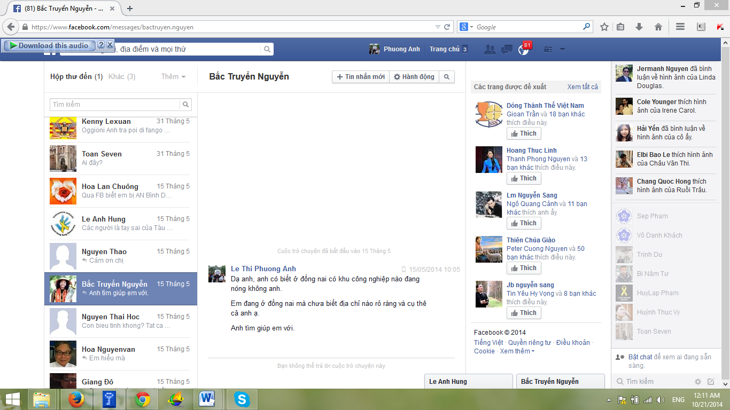Open the Bắc Truyển Nguyễn chat tab
The width and height of the screenshot is (730, 410).
coord(560,381)
